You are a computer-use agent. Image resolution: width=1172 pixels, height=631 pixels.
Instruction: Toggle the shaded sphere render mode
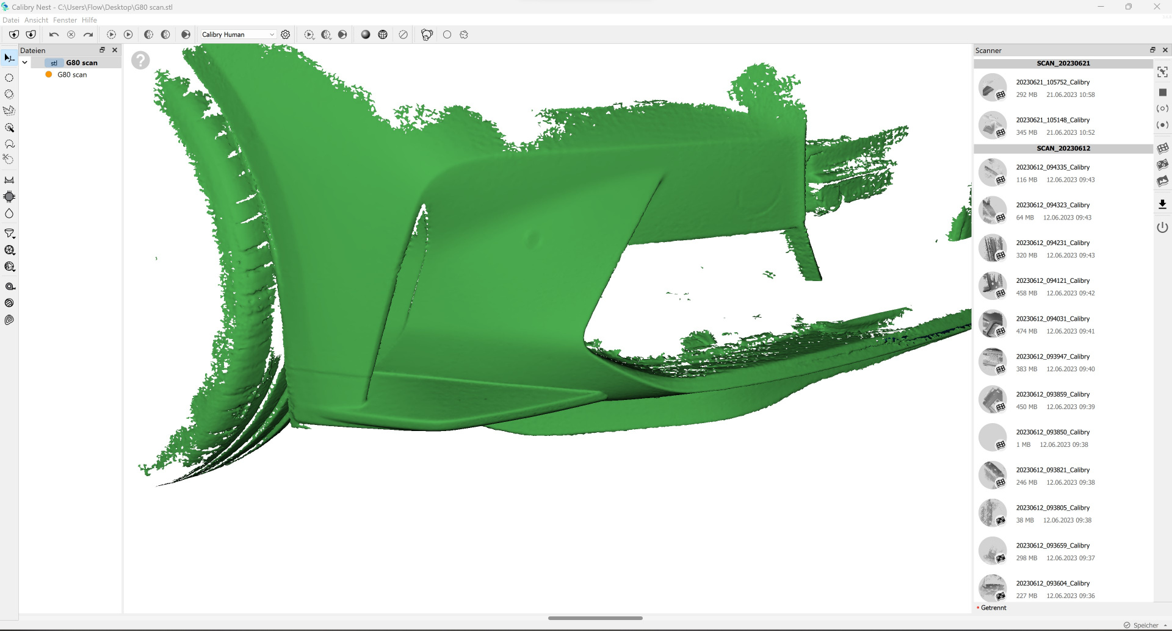(366, 35)
